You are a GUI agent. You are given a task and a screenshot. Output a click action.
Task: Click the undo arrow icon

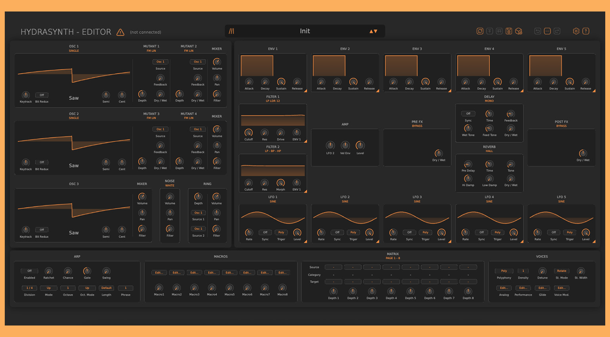538,31
